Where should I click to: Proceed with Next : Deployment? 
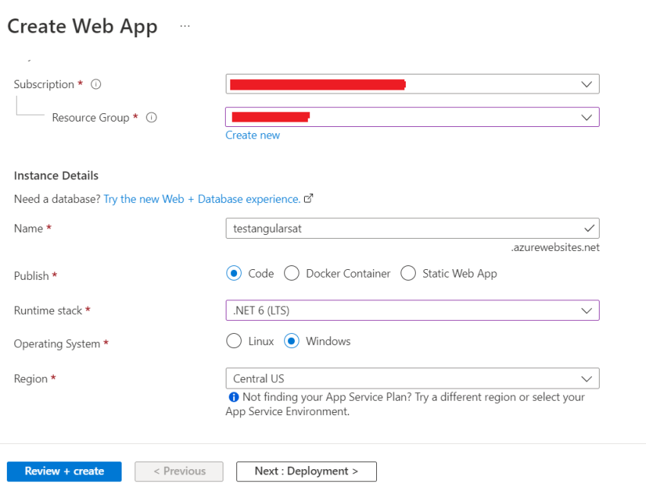click(306, 471)
